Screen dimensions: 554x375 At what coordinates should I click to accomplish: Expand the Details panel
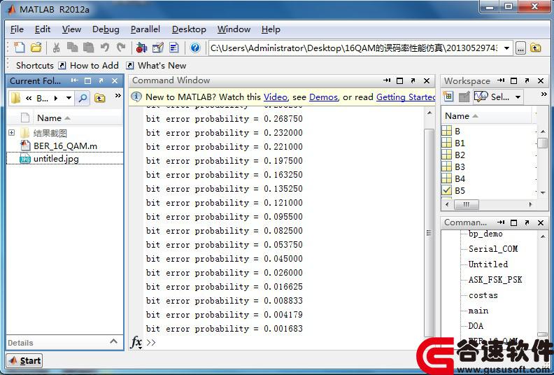pyautogui.click(x=113, y=341)
